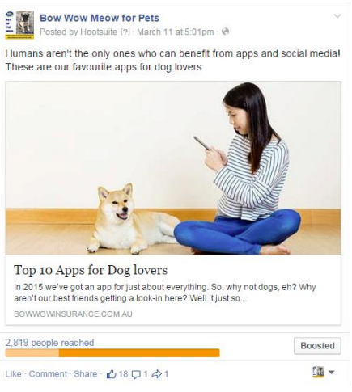This screenshot has height=392, width=352.
Task: Open the posting-as page selector dropdown
Action: [x=324, y=372]
